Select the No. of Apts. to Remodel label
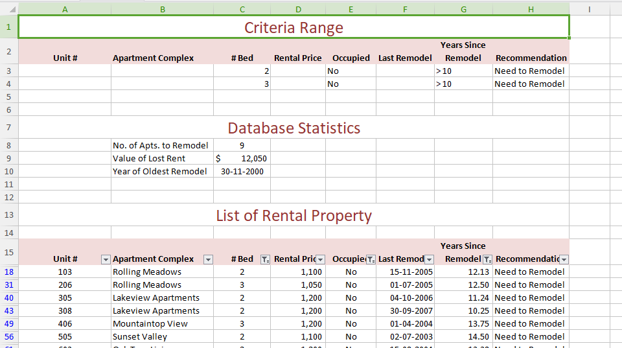 pyautogui.click(x=161, y=146)
